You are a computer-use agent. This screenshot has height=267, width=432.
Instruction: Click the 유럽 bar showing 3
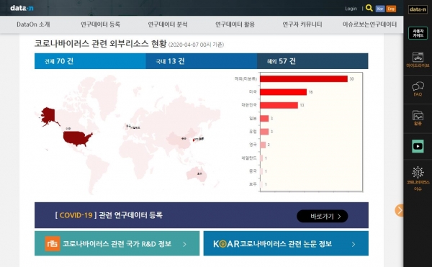[x=264, y=132]
